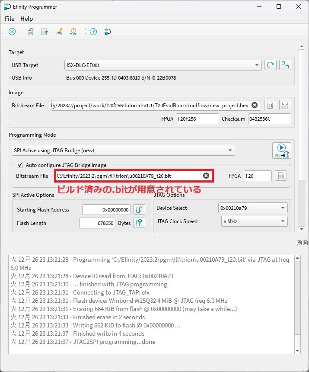Browse for Image bitstream file

270,105
